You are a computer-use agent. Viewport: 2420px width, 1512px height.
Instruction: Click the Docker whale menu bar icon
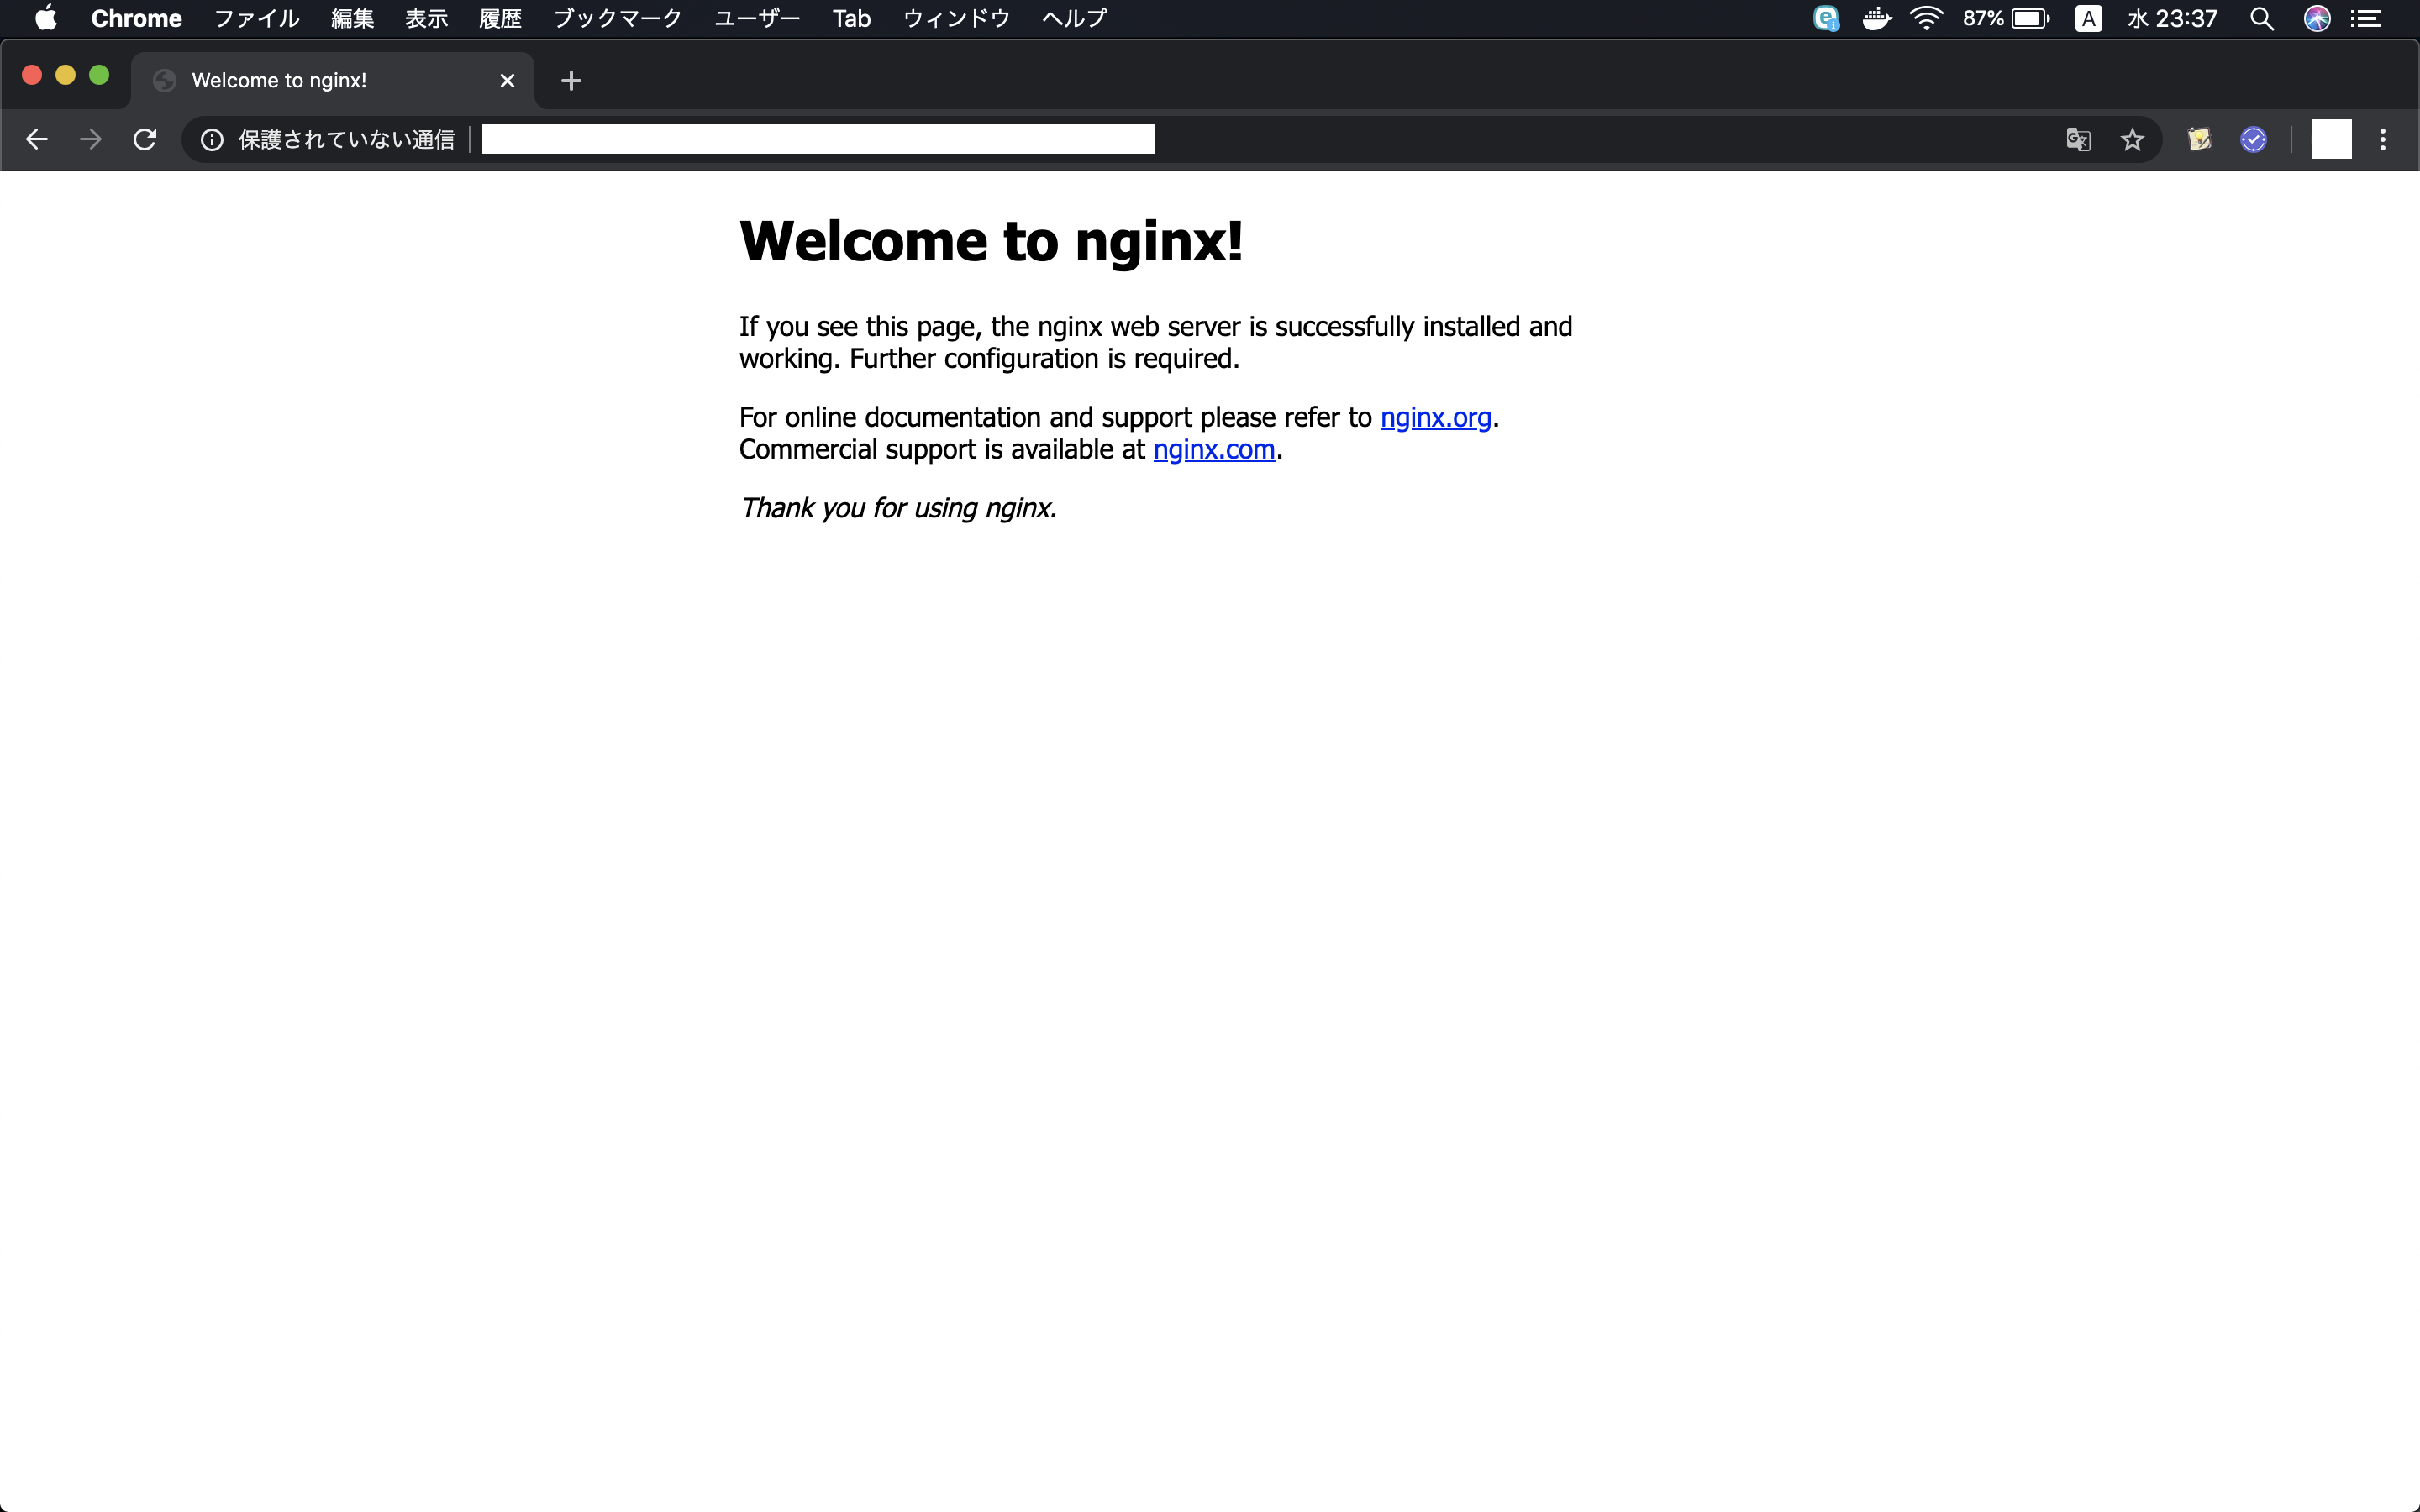[1877, 18]
